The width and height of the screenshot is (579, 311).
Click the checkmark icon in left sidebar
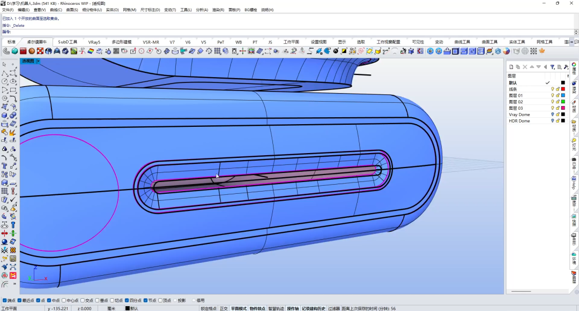coord(13,199)
